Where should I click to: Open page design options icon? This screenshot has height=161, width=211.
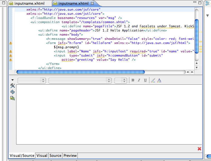coord(13,98)
